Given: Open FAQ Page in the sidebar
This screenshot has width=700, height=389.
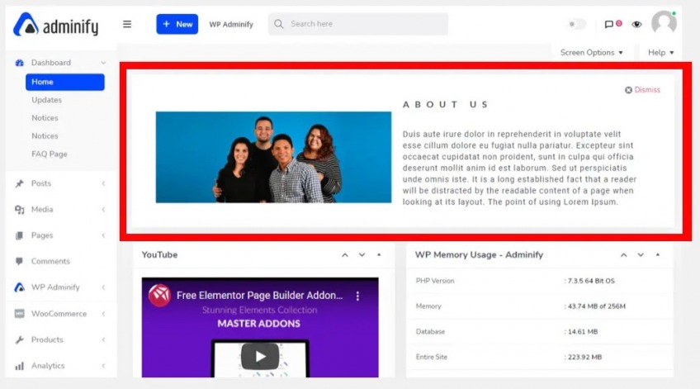Looking at the screenshot, I should [49, 154].
